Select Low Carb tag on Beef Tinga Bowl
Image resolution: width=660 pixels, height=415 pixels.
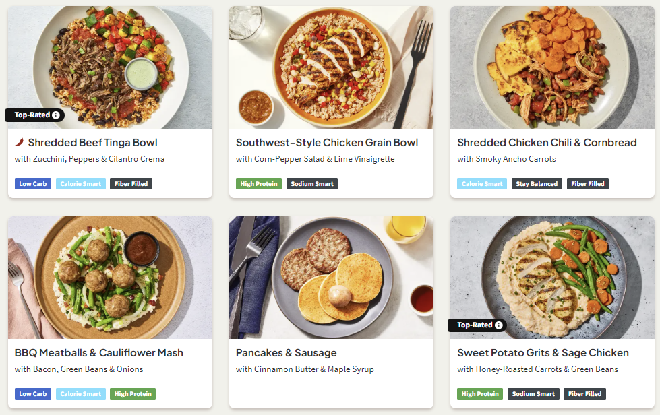point(33,183)
